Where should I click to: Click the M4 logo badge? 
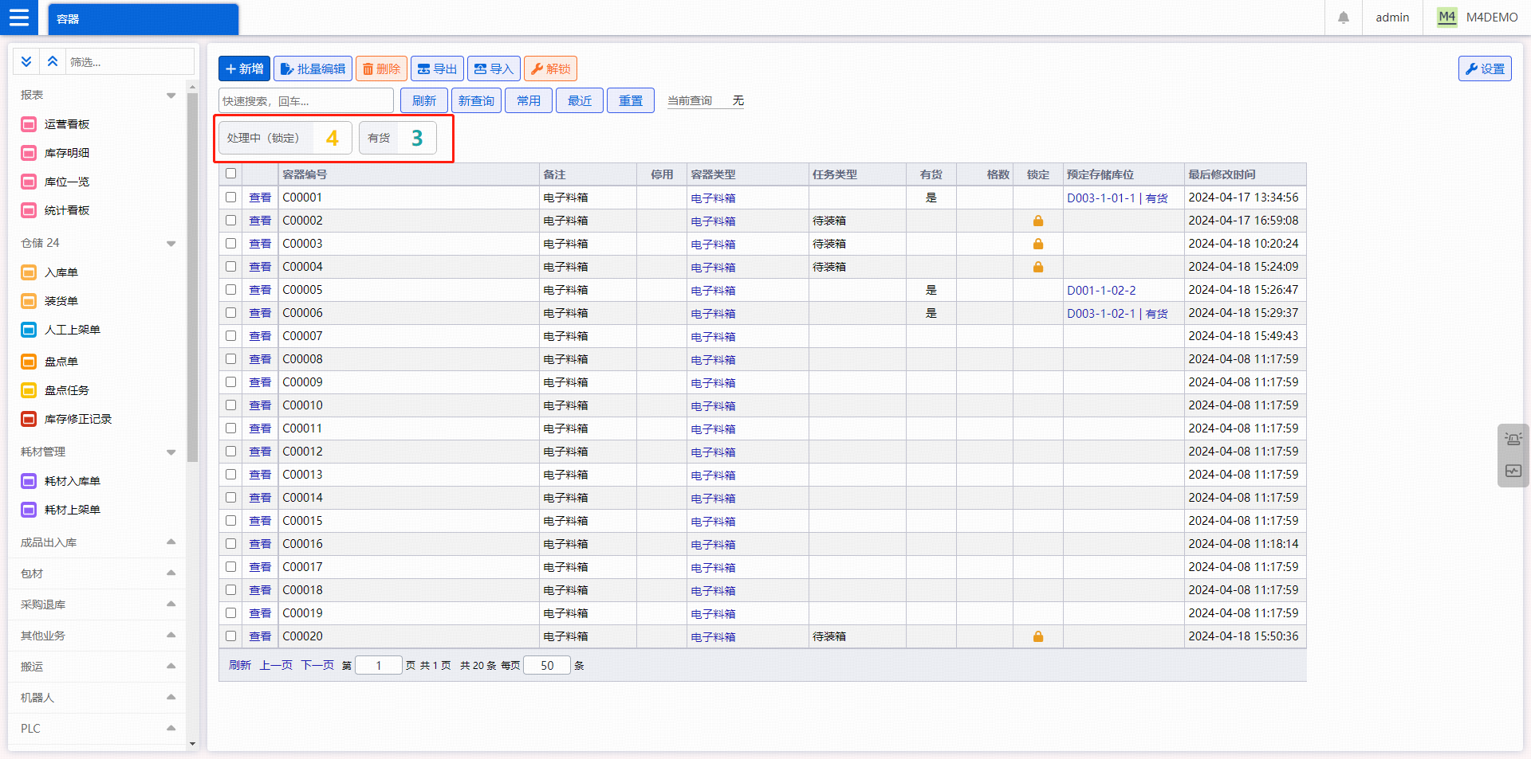[x=1446, y=18]
